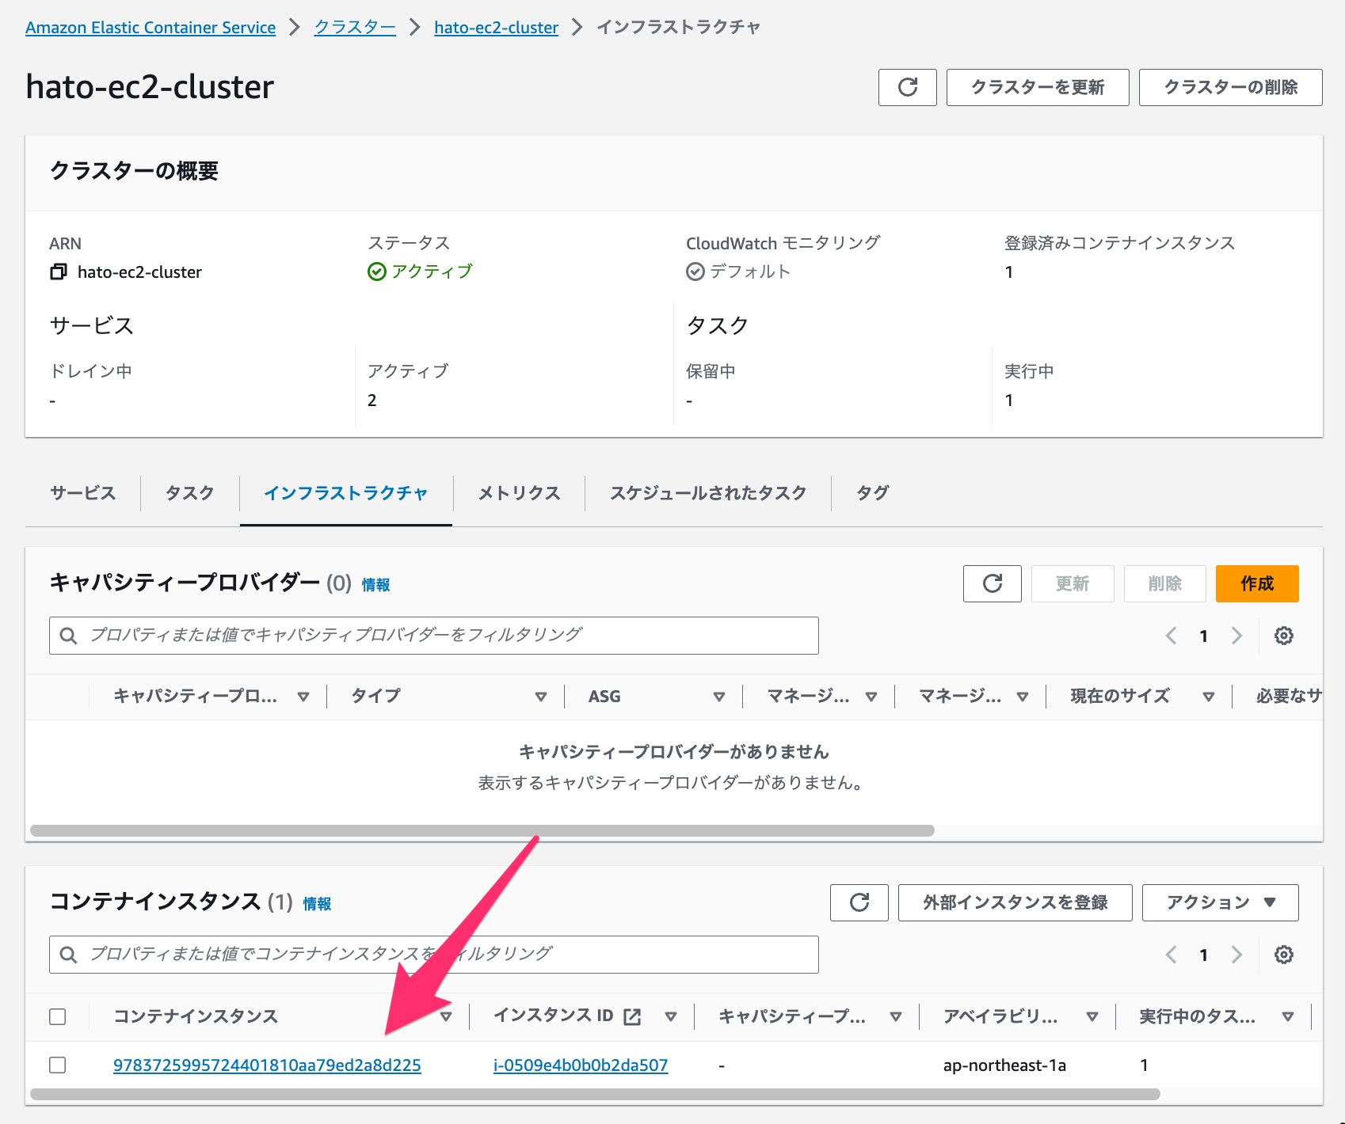This screenshot has width=1345, height=1124.
Task: Check the container instance row checkbox
Action: point(57,1065)
